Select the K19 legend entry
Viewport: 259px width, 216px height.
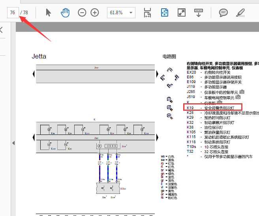click(210, 108)
